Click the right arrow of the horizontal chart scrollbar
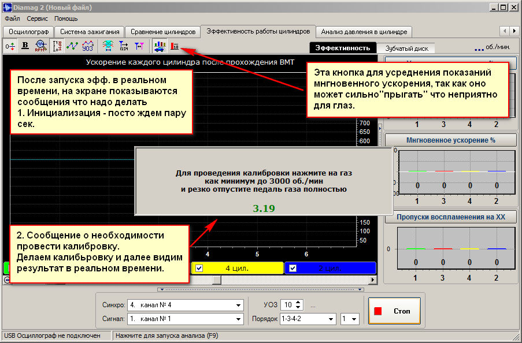The image size is (522, 343). [x=373, y=280]
